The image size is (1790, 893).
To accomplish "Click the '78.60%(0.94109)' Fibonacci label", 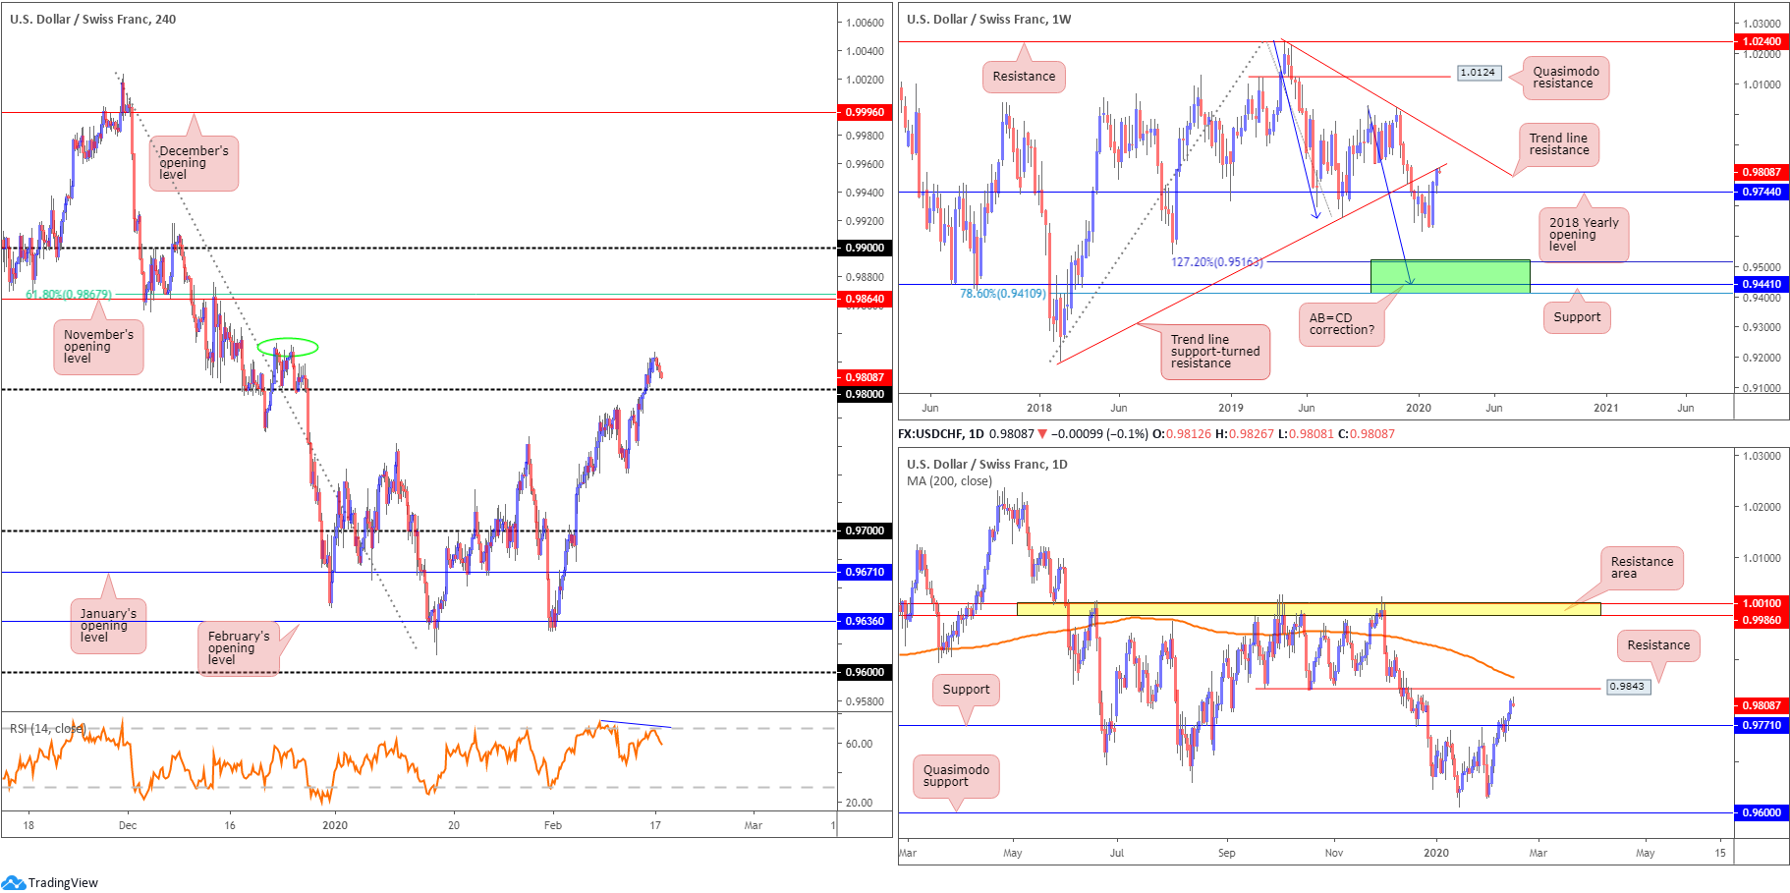I will 1003,294.
